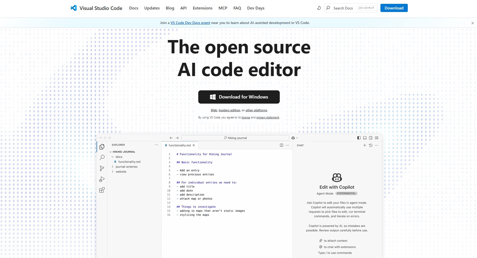Click the split editor icon

pos(282,145)
